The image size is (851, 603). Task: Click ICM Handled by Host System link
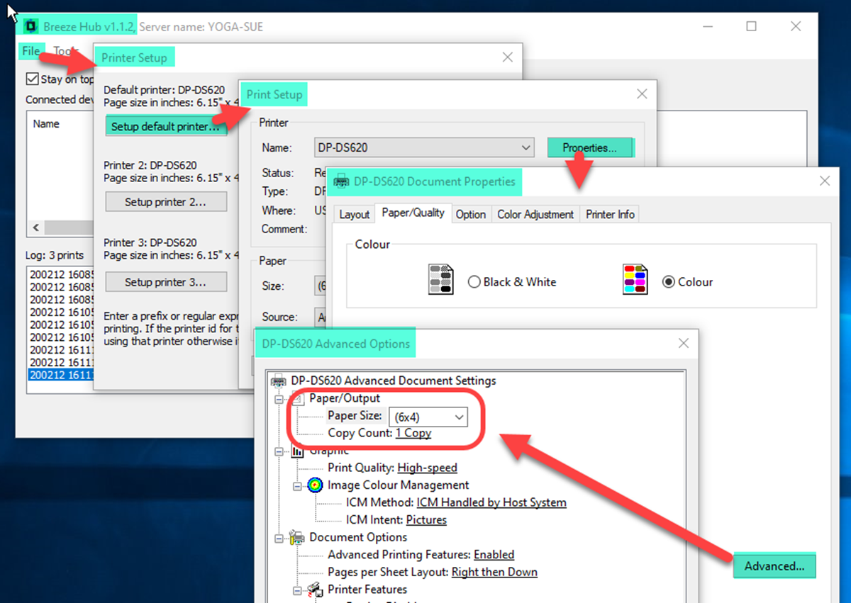point(491,502)
